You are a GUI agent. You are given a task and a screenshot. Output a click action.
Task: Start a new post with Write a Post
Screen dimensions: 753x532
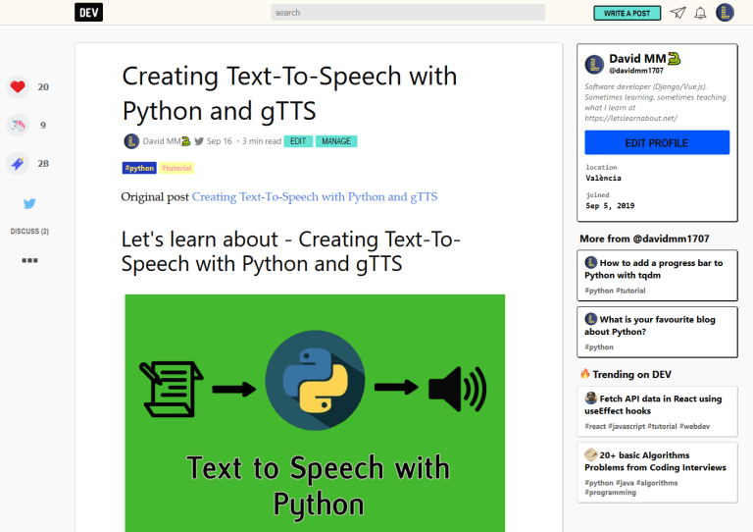pyautogui.click(x=627, y=13)
